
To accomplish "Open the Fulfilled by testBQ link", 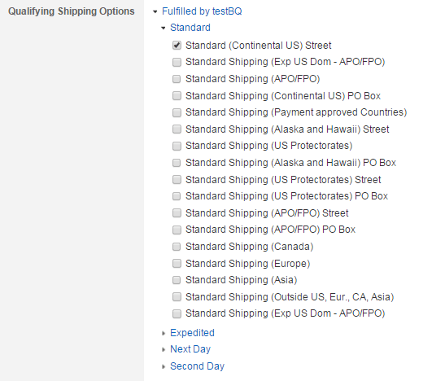I will click(x=202, y=11).
